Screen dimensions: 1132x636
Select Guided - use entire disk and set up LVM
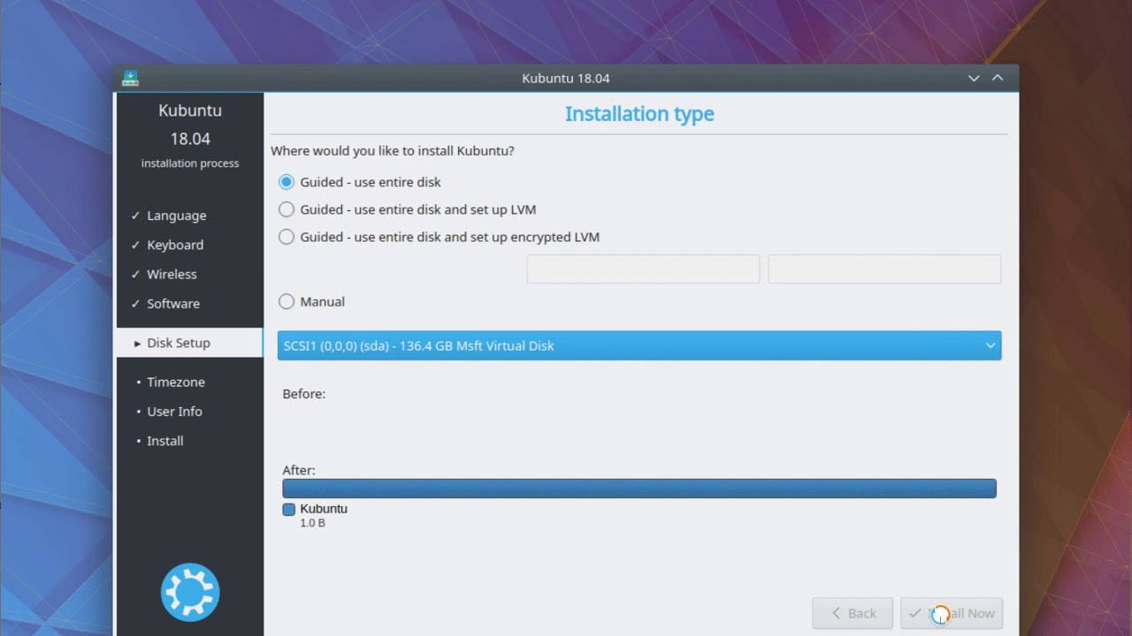408,209
